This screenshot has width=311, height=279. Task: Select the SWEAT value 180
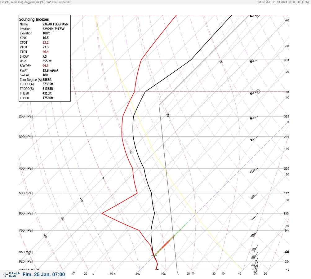pyautogui.click(x=45, y=75)
